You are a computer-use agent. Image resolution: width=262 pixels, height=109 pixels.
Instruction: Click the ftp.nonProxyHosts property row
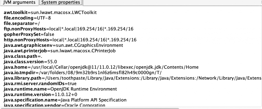68,29
